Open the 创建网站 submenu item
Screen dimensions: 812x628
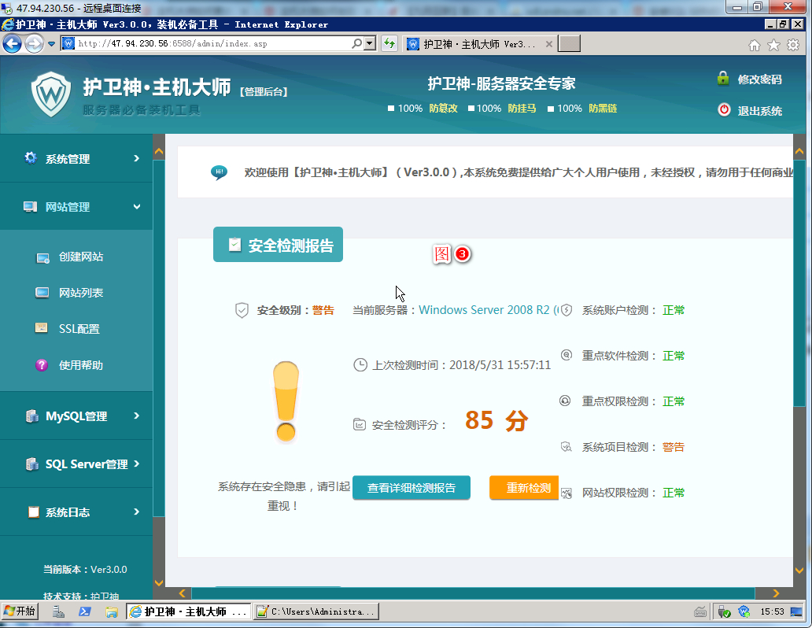pos(80,257)
